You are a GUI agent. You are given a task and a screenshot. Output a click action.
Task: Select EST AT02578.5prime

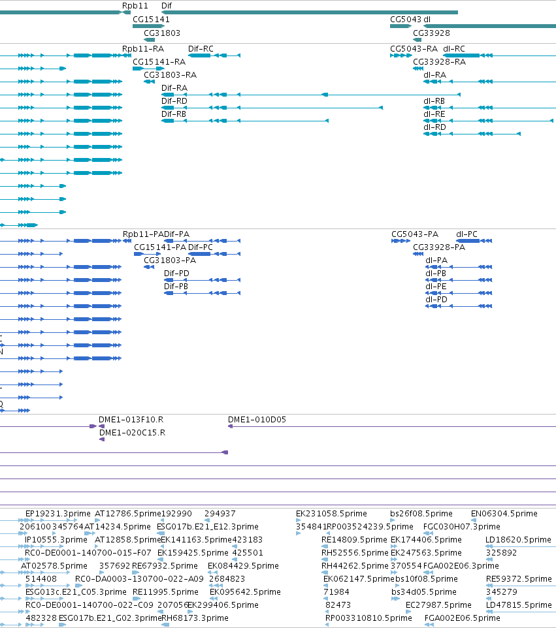pos(54,566)
